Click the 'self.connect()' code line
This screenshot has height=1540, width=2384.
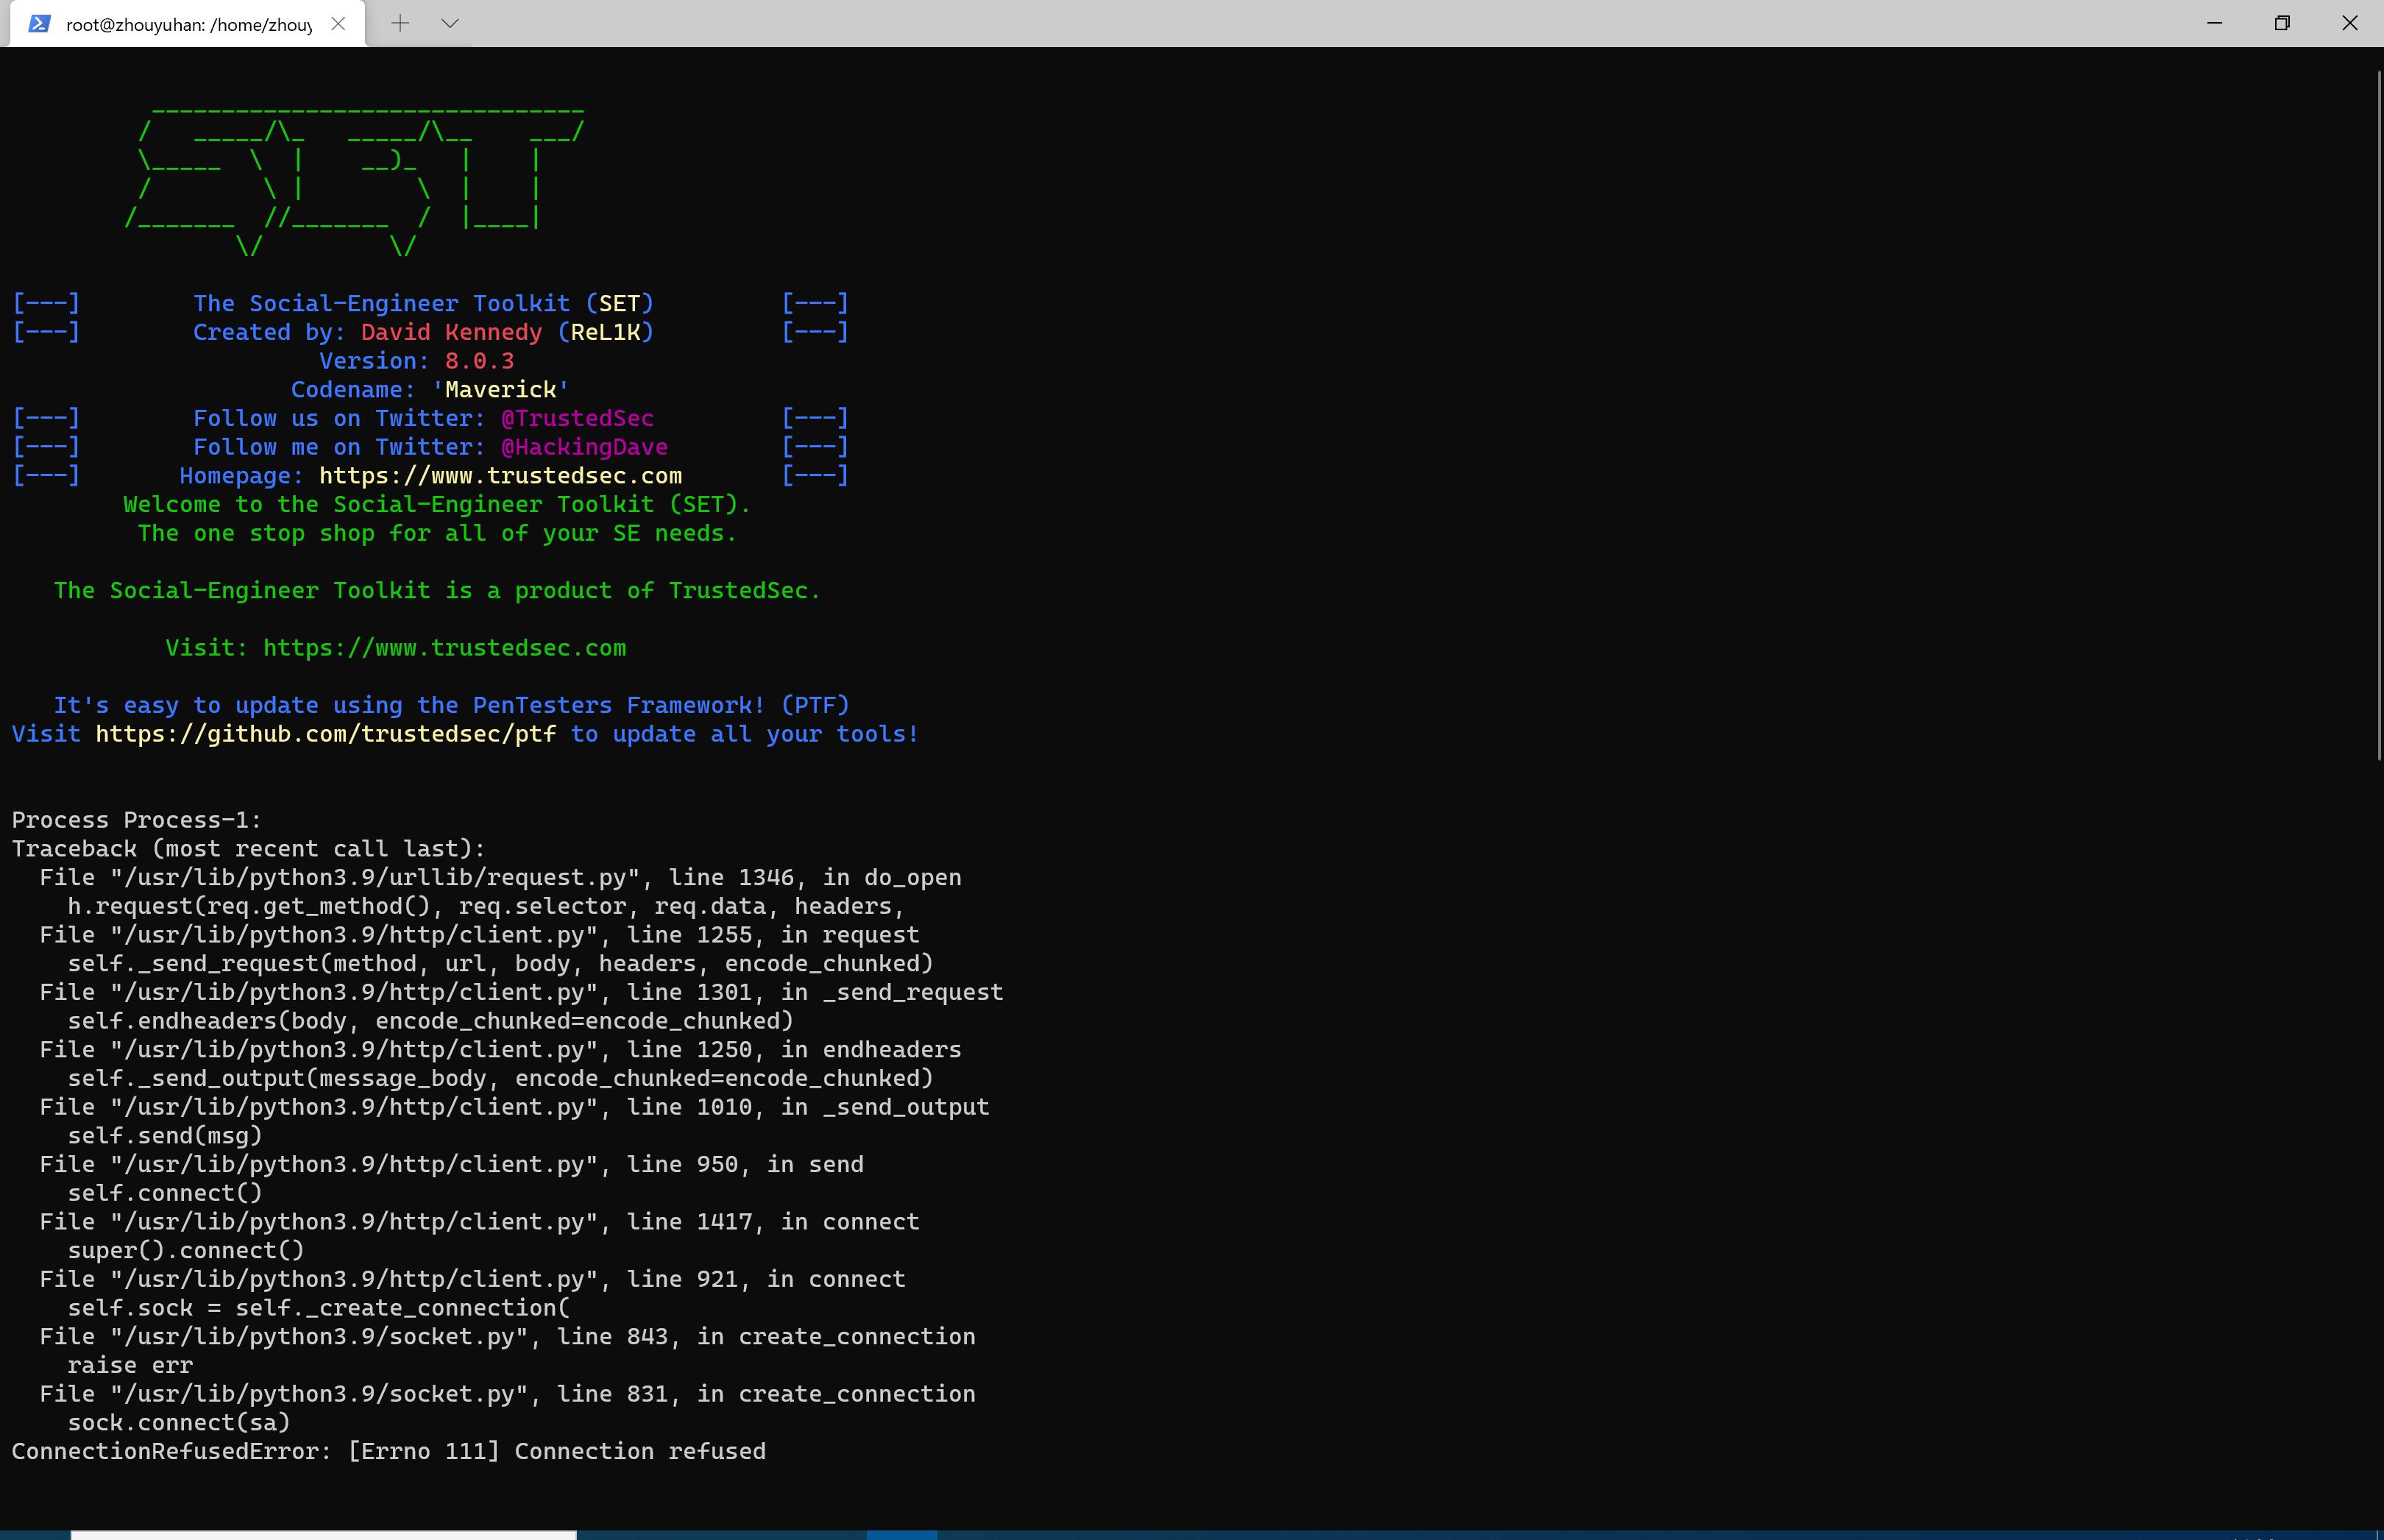click(x=165, y=1193)
